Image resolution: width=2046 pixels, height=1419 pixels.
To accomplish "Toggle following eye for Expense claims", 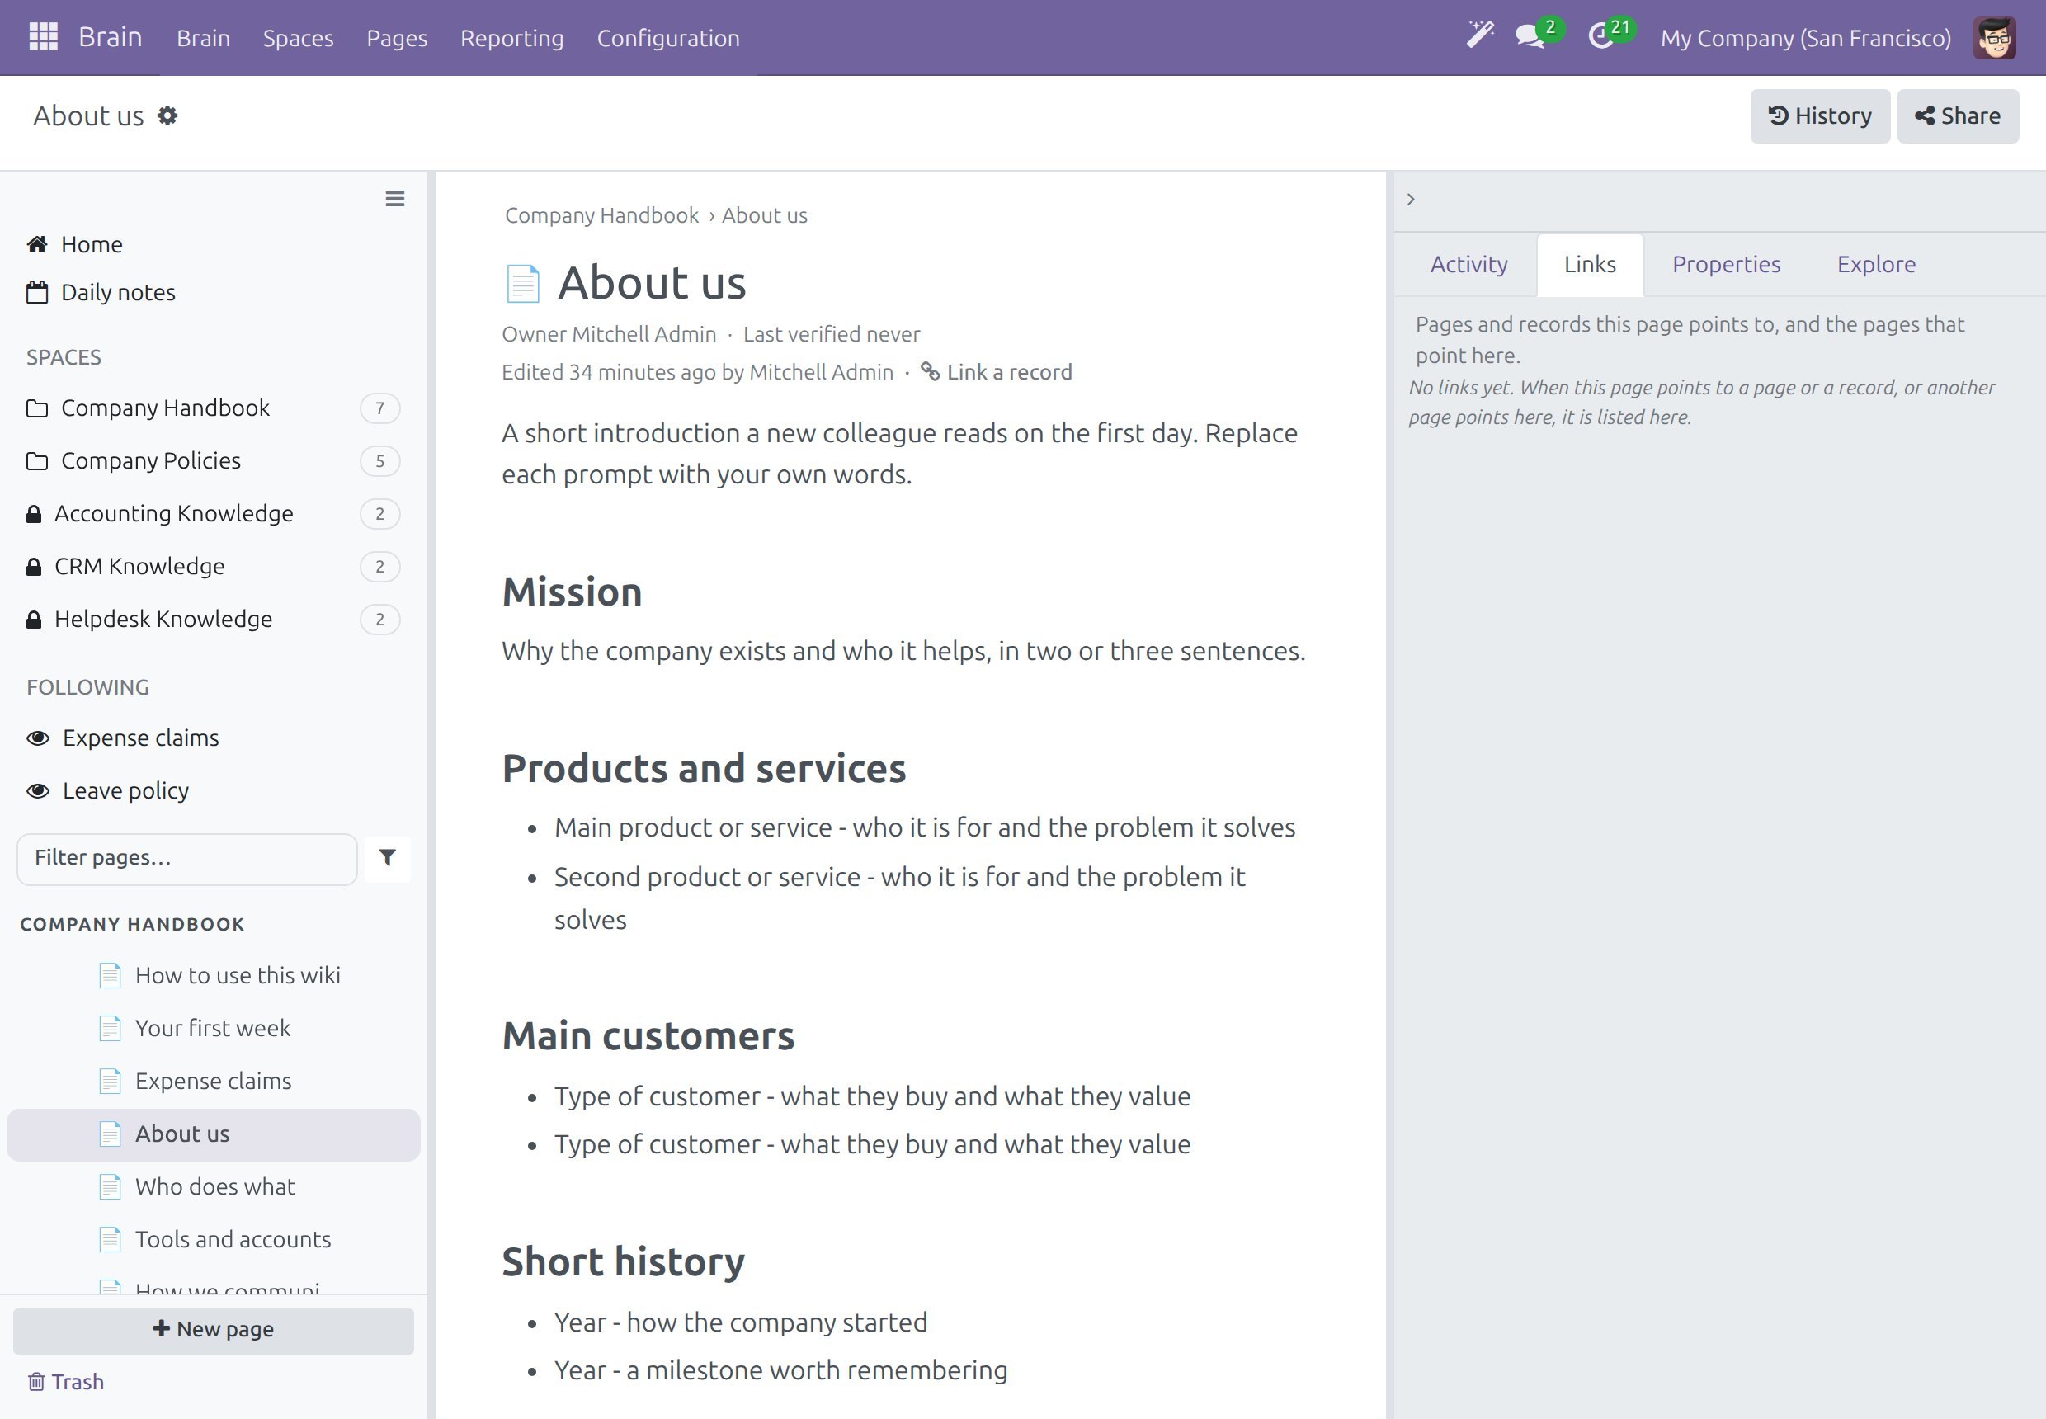I will pos(38,738).
